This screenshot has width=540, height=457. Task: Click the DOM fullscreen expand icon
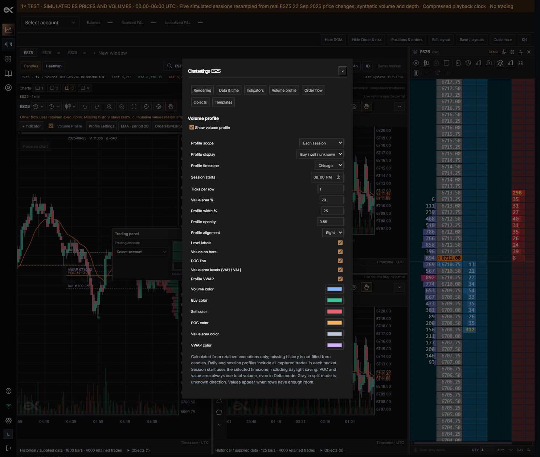coord(512,52)
